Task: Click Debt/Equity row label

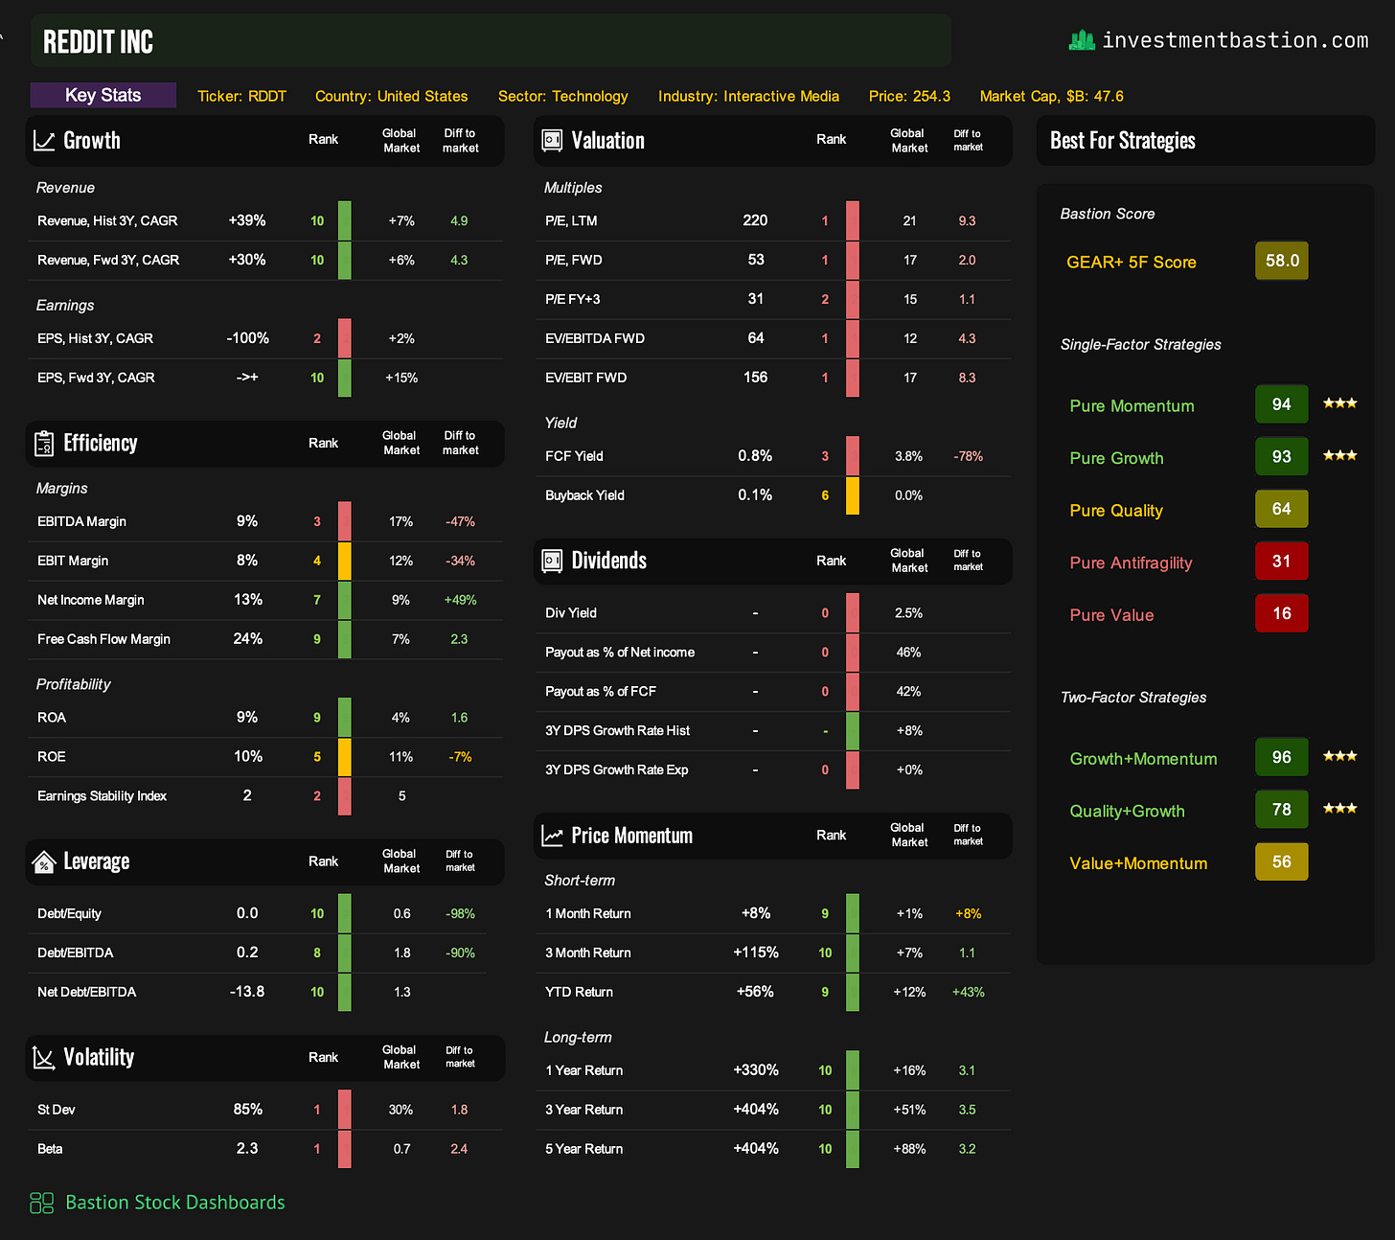Action: pyautogui.click(x=69, y=913)
